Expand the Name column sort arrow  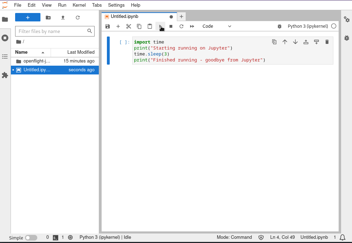pos(43,52)
